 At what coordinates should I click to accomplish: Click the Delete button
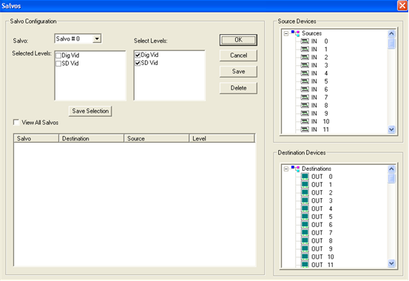(238, 88)
